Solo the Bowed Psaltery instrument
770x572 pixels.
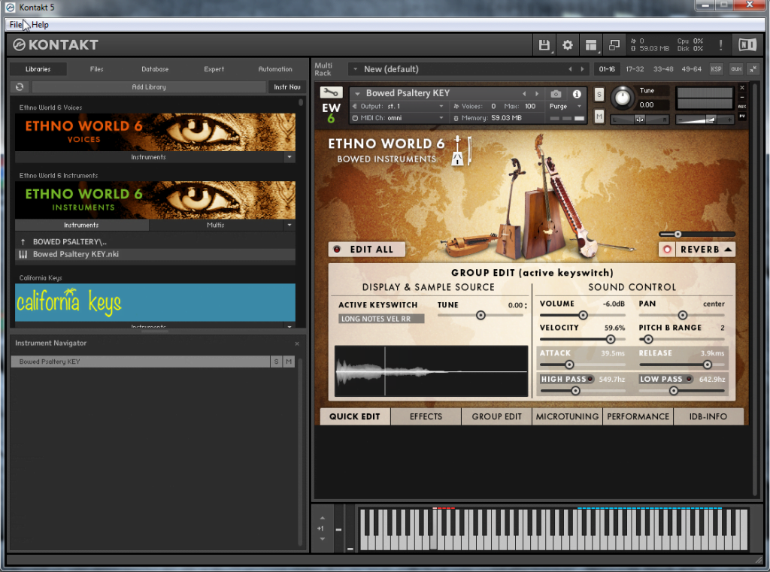coord(599,94)
